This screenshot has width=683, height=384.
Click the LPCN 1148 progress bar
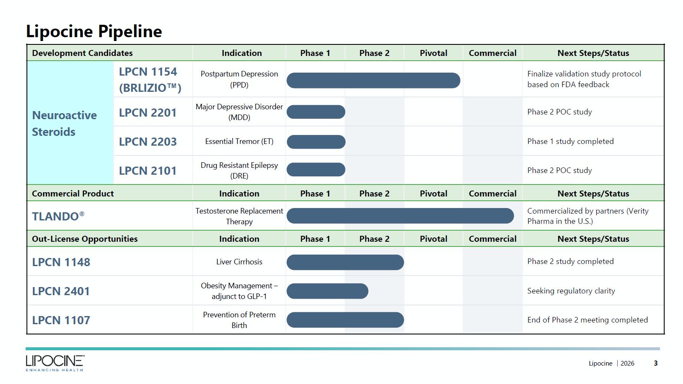point(345,262)
